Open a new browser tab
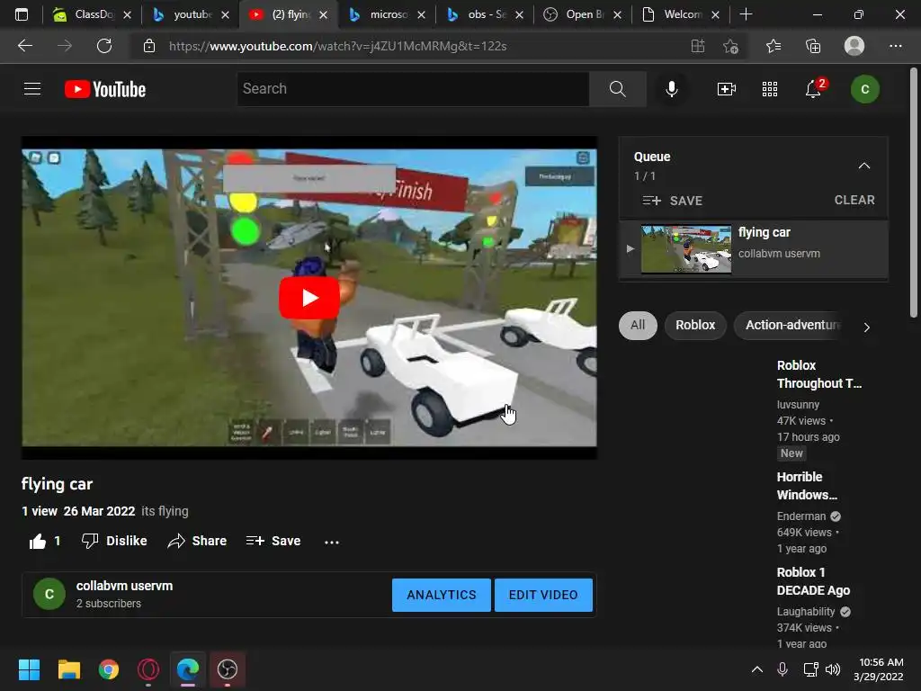 click(x=746, y=14)
